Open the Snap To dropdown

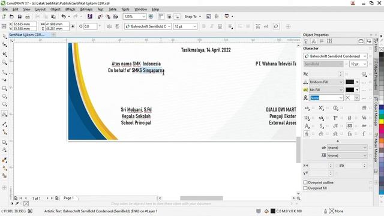click(x=200, y=16)
